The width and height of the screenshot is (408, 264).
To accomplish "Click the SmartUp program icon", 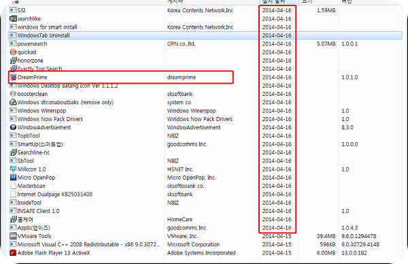I will [x=13, y=144].
